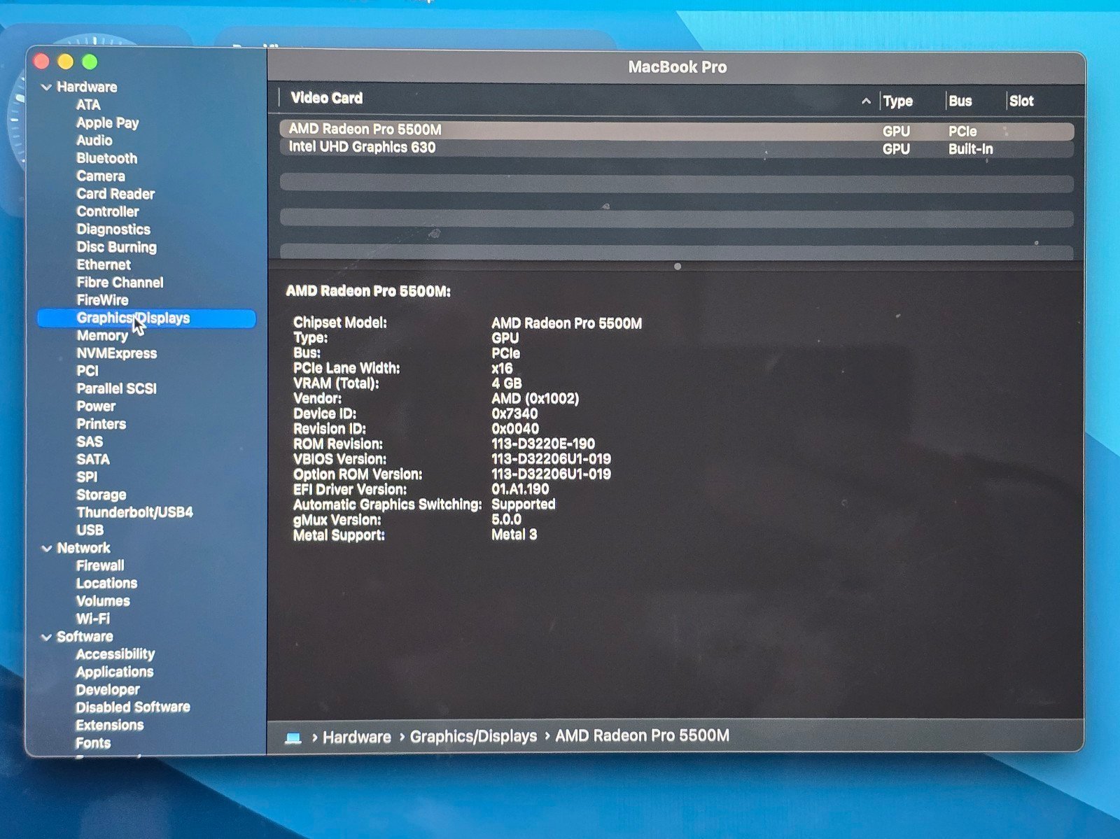Click the VRAM value 4 GB
The height and width of the screenshot is (839, 1120).
click(507, 383)
